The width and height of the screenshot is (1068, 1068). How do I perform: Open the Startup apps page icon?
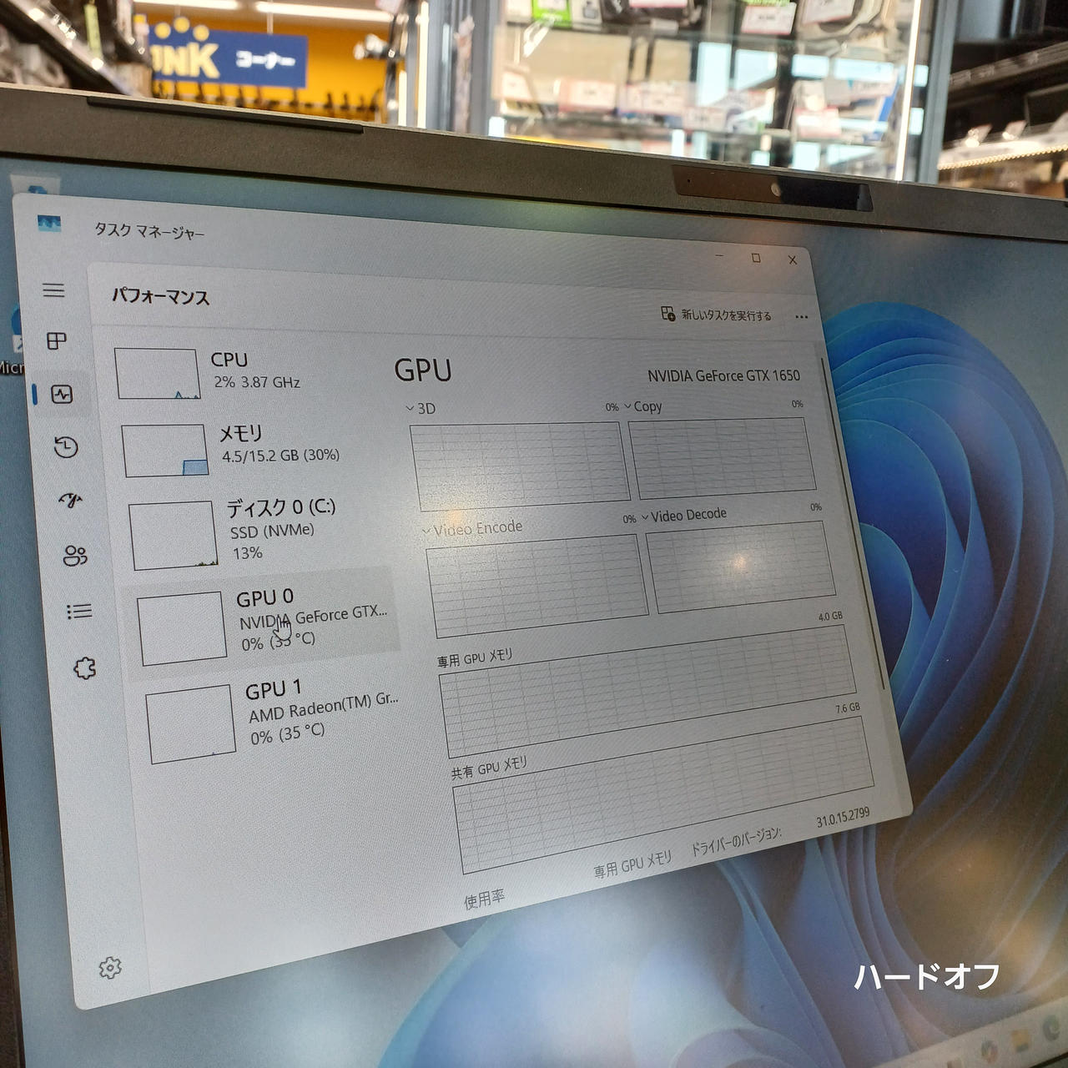pyautogui.click(x=71, y=500)
